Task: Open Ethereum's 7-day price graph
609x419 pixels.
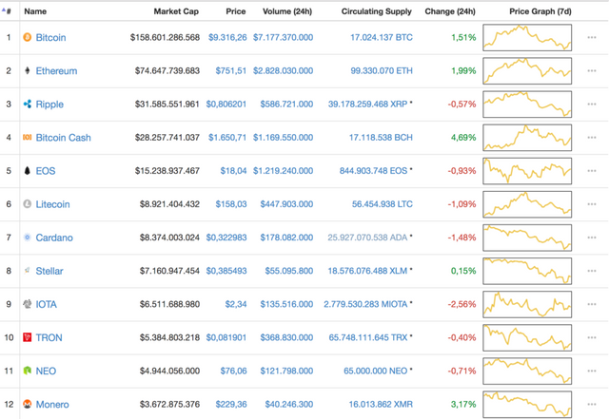Action: (x=527, y=70)
